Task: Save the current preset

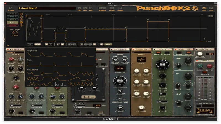Action: point(91,8)
